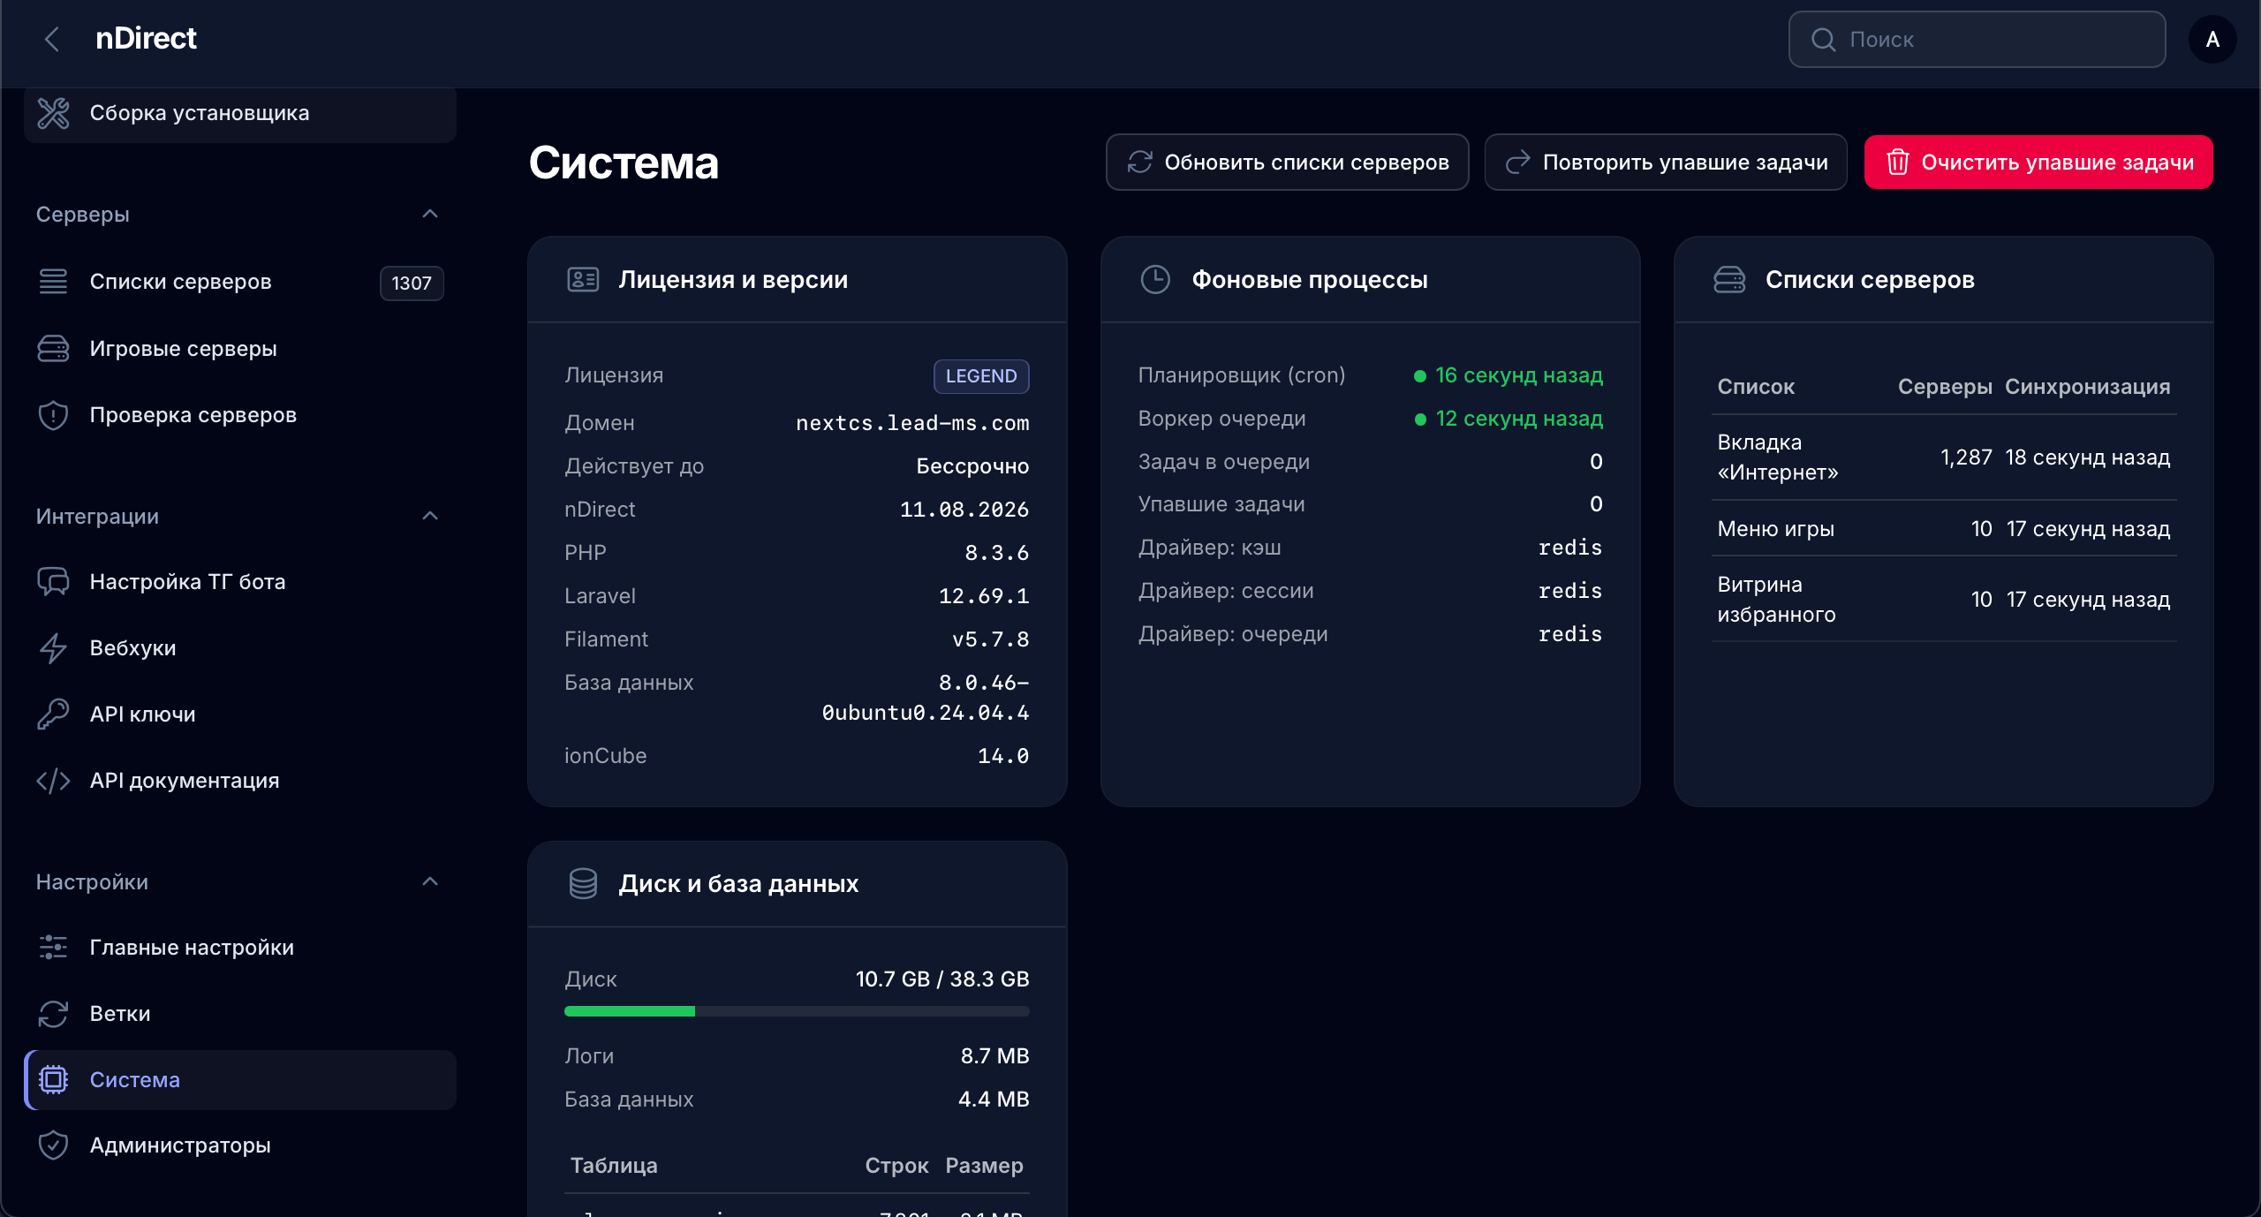Image resolution: width=2261 pixels, height=1217 pixels.
Task: Click the shield icon for server check
Action: pos(53,415)
